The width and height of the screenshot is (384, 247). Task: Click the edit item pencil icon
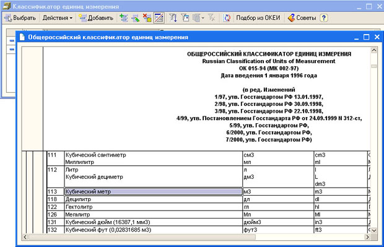[x=136, y=18]
